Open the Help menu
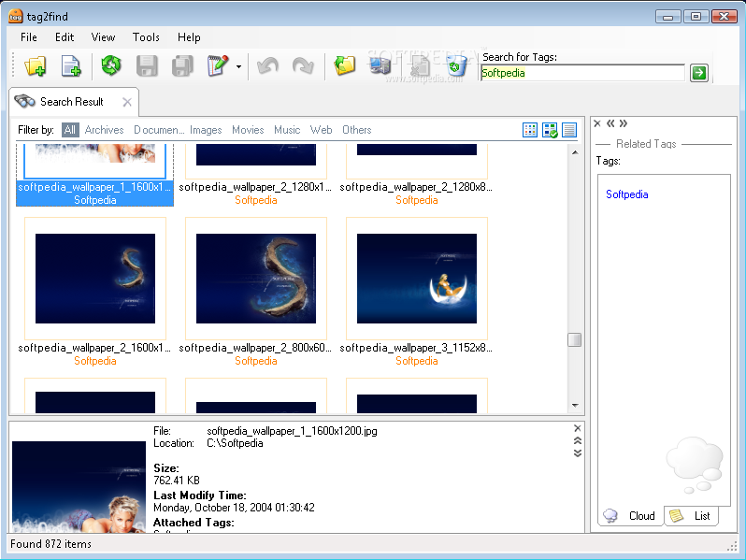 189,37
